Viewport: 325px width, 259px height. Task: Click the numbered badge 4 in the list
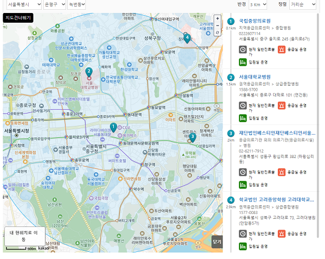[x=231, y=200]
